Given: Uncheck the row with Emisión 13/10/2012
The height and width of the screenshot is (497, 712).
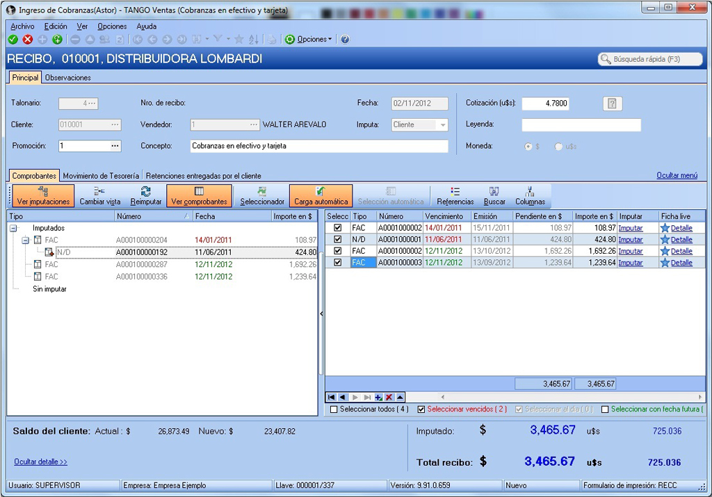Looking at the screenshot, I should point(337,251).
